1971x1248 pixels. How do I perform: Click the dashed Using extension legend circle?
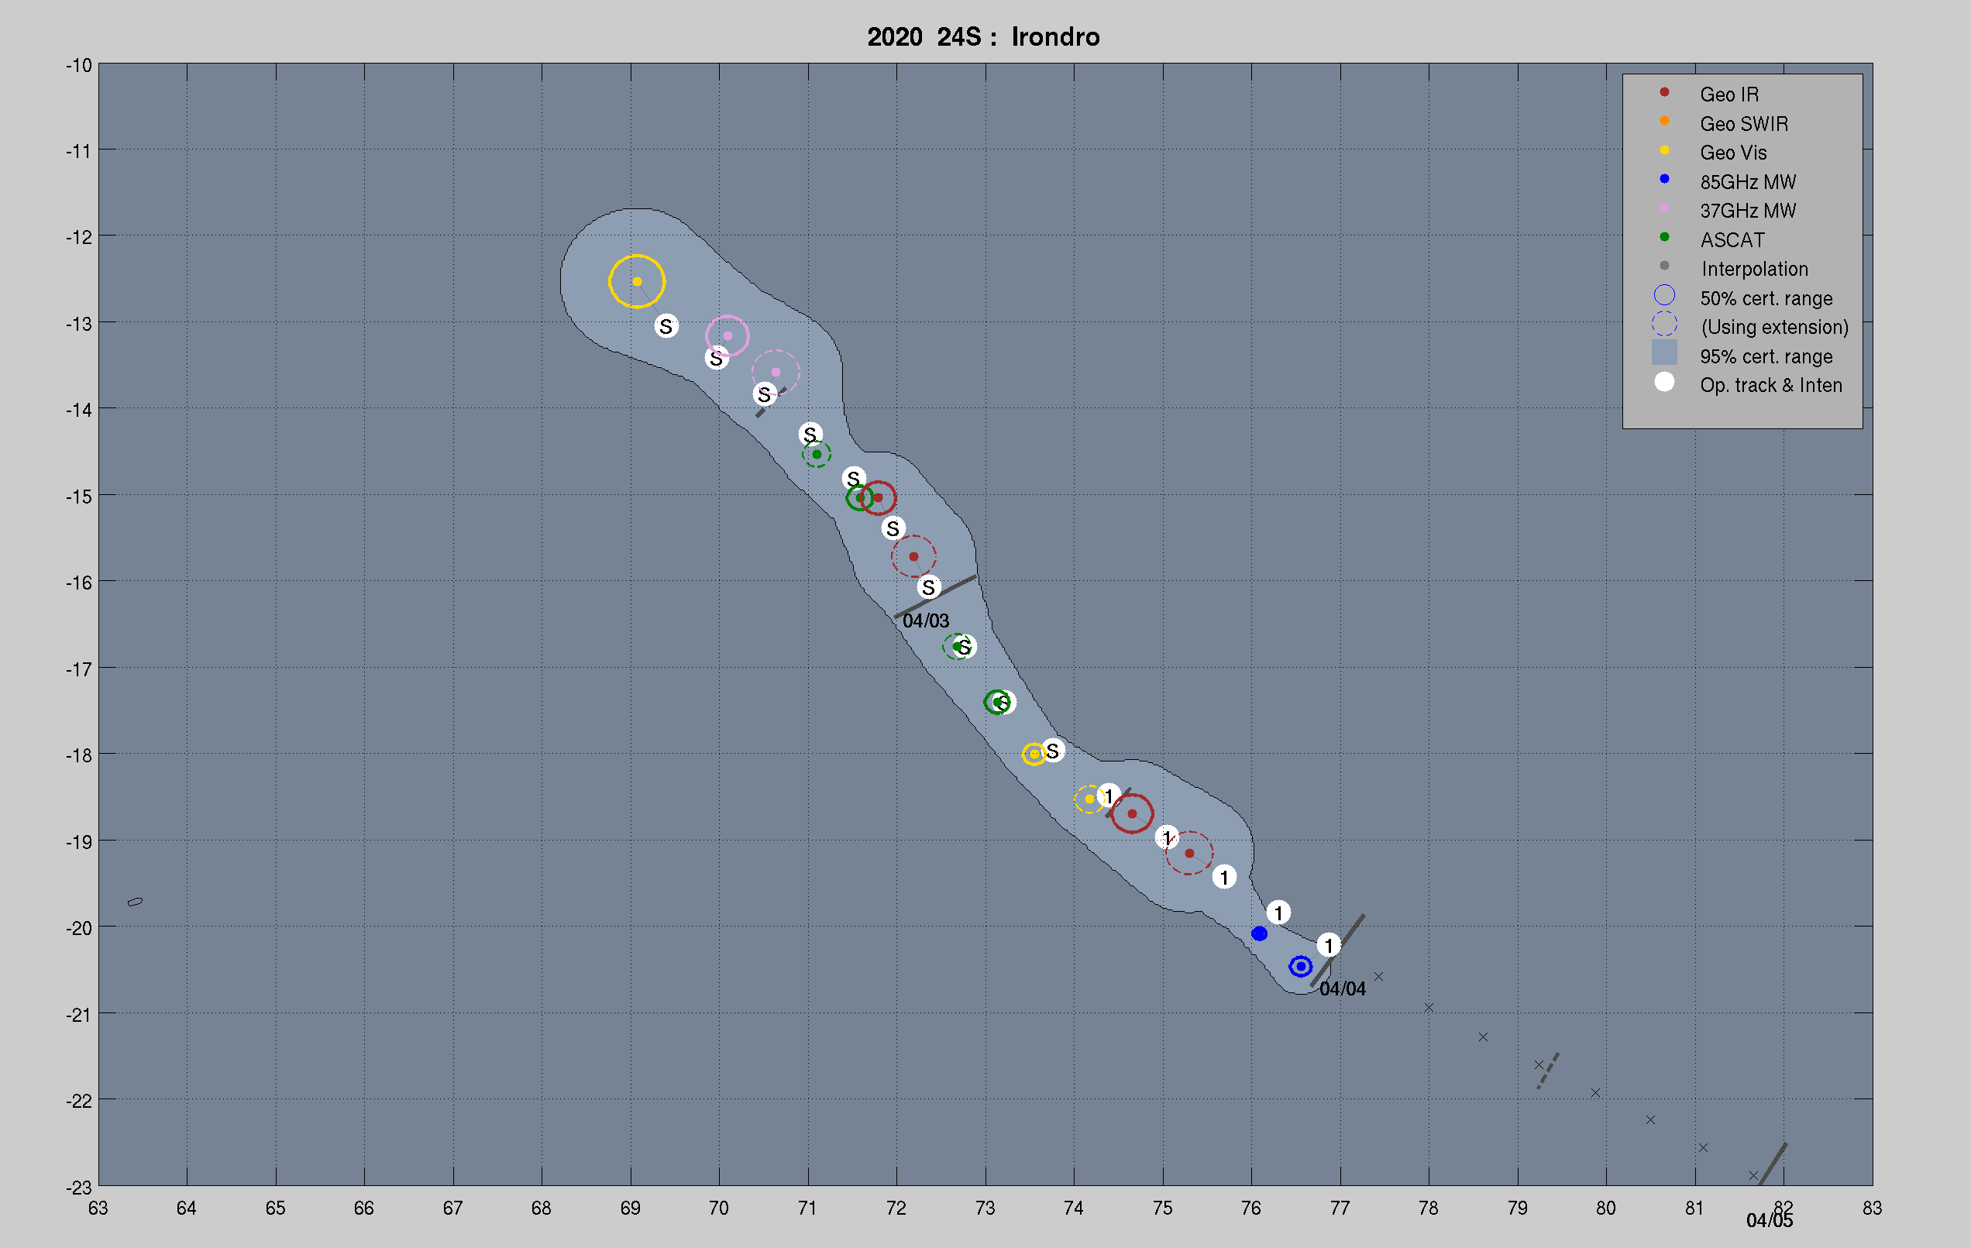tap(1664, 324)
